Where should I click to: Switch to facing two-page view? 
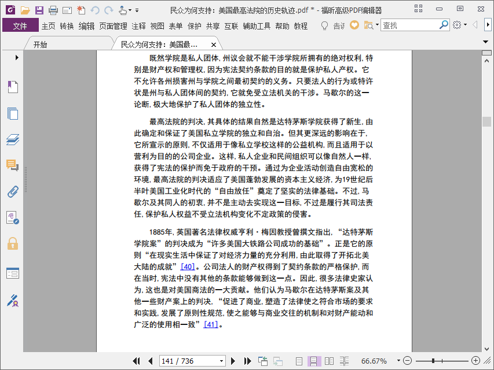[x=329, y=361]
